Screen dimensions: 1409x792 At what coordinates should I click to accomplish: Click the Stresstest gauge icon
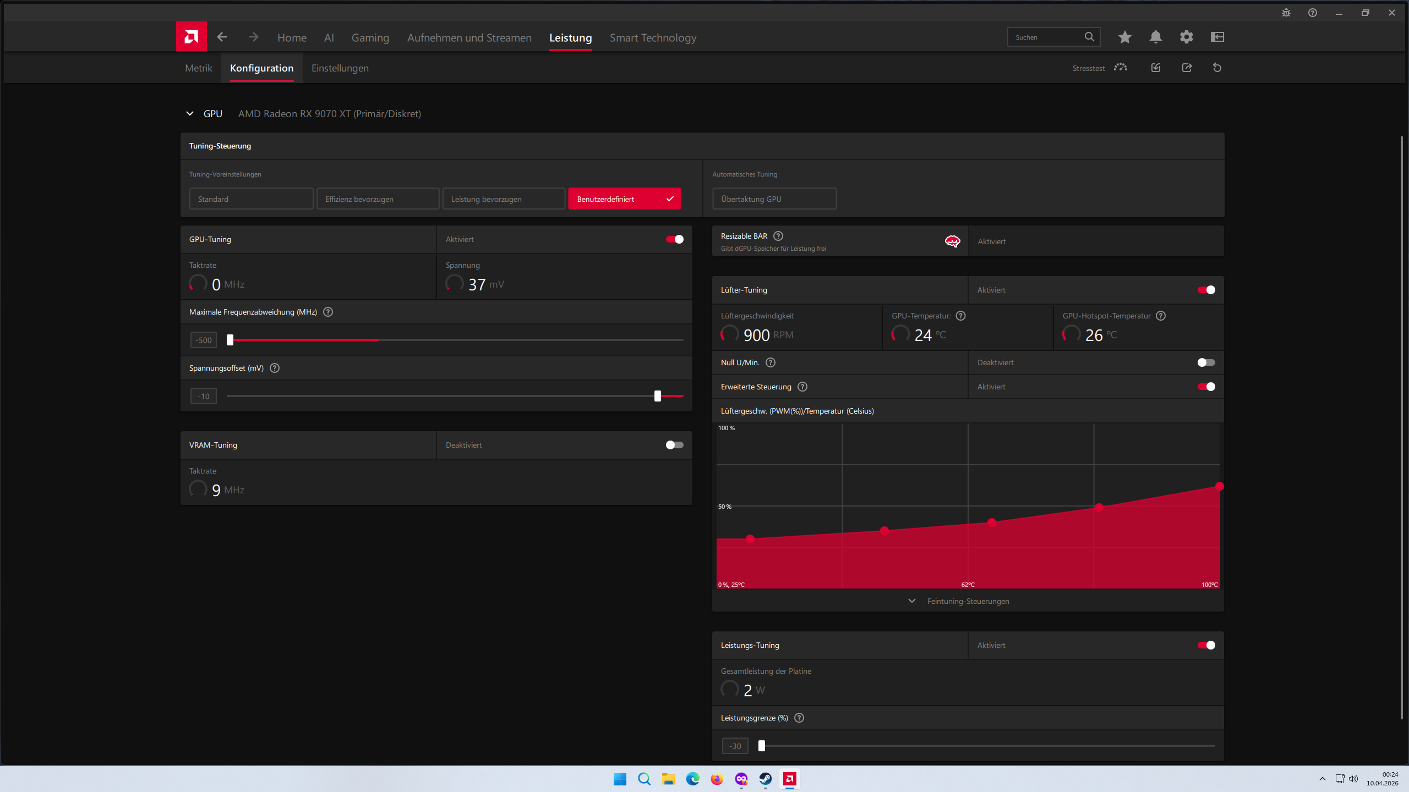tap(1121, 68)
